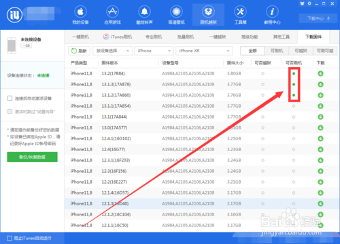Click the 未连接设备 device name

(x=31, y=39)
